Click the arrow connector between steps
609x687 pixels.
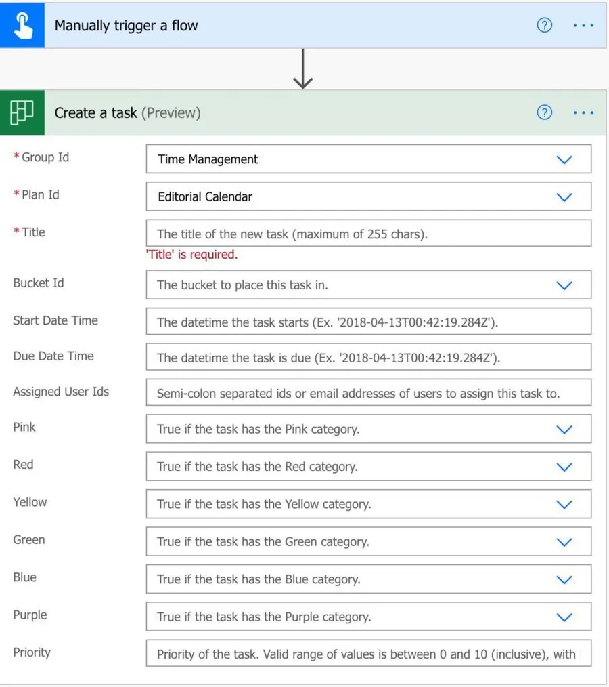[302, 70]
